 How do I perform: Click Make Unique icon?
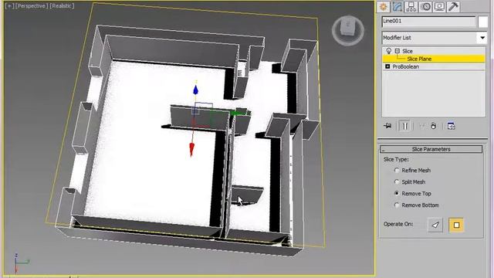(422, 126)
